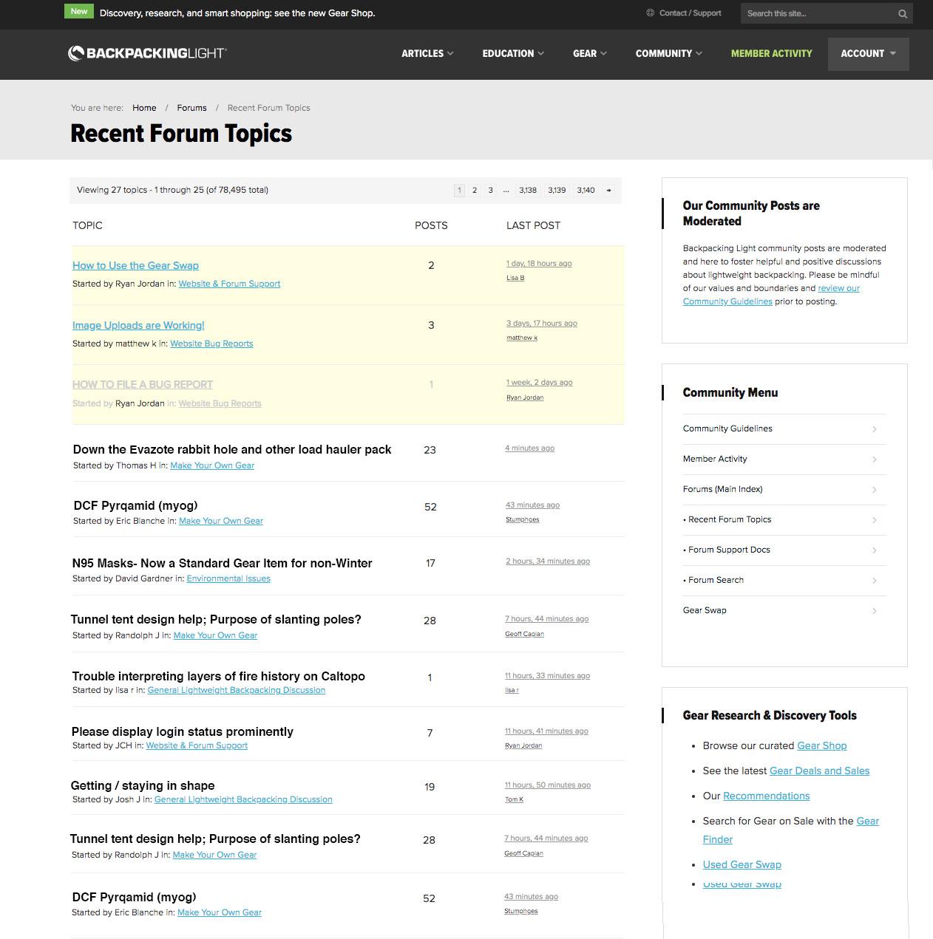Click Home in breadcrumb

(x=144, y=108)
